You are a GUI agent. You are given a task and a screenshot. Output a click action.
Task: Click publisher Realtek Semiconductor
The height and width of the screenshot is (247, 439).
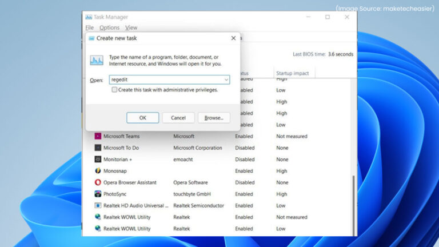[x=198, y=205]
